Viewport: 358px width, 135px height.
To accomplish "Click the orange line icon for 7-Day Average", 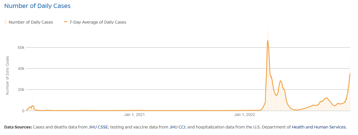I will (66, 22).
